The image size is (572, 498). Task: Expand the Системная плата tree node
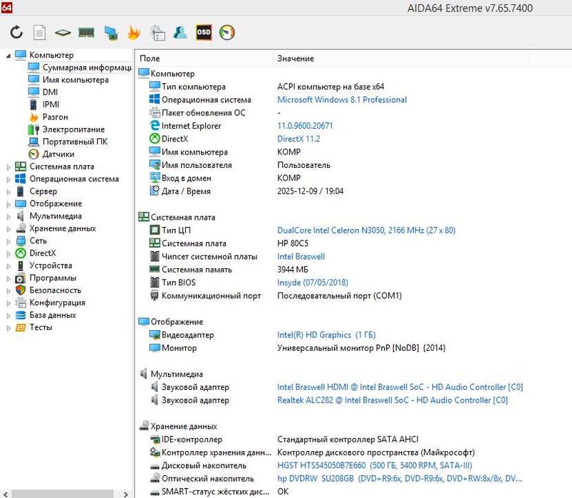coord(8,167)
